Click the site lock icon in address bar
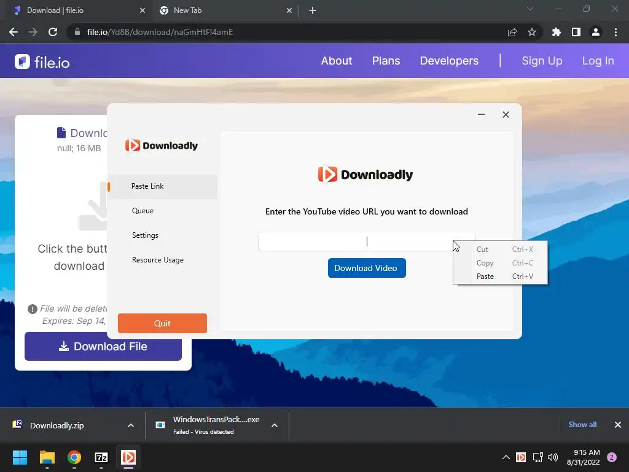The image size is (629, 472). coord(77,32)
